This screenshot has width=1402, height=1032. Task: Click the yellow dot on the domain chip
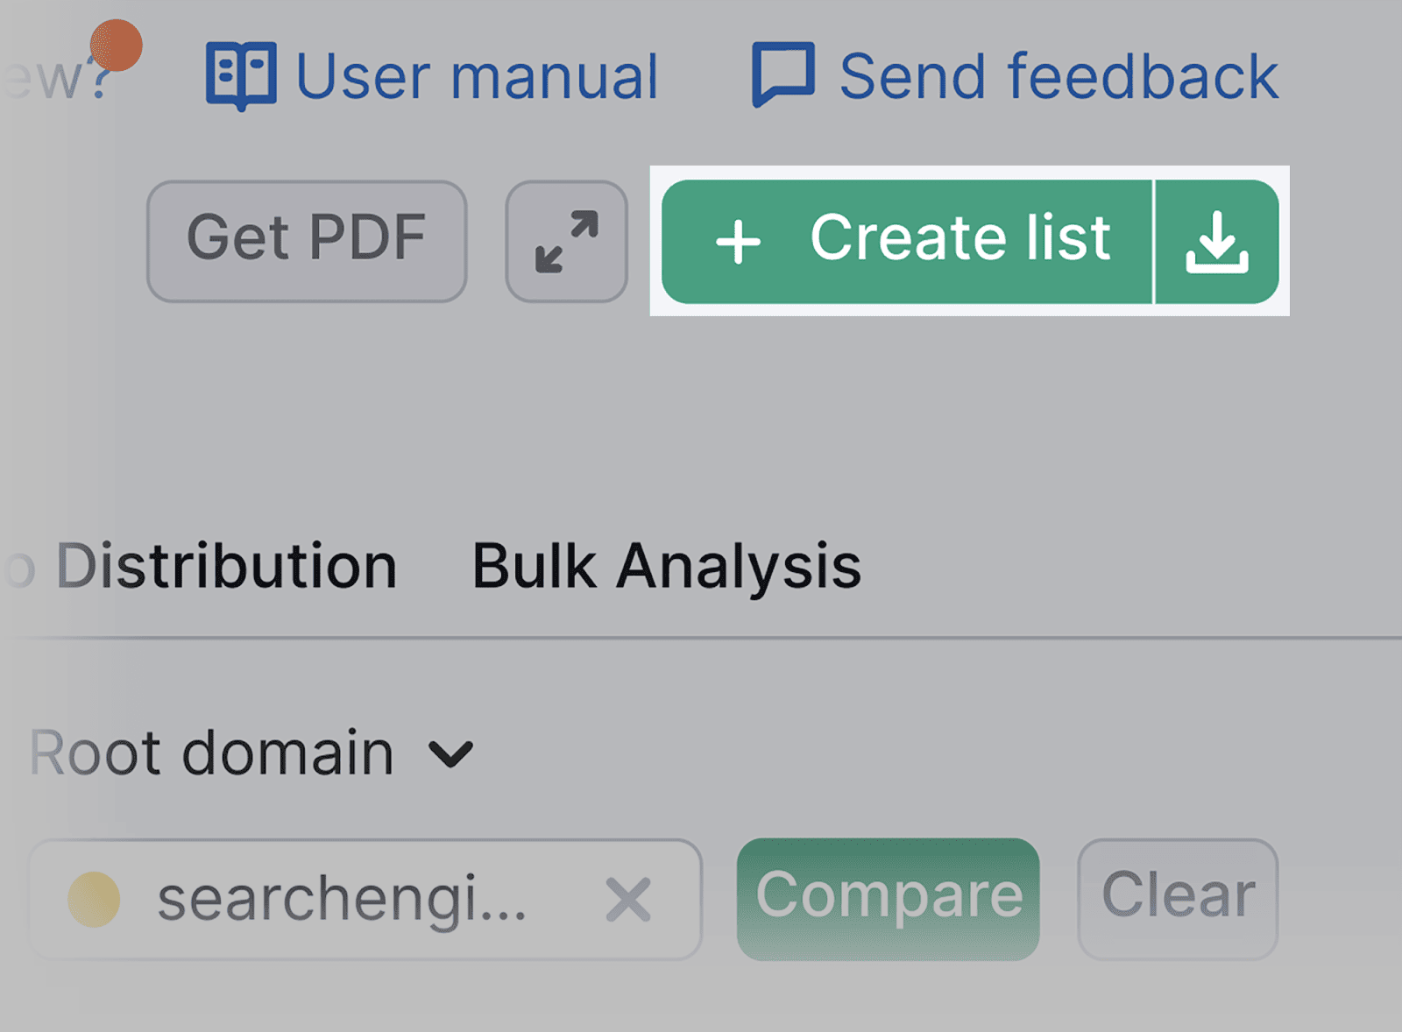92,899
